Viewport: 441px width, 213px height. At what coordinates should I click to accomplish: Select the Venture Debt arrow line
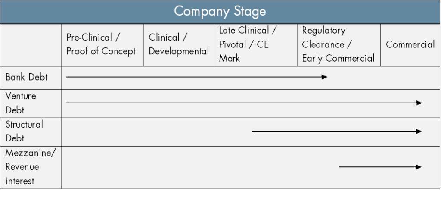244,103
